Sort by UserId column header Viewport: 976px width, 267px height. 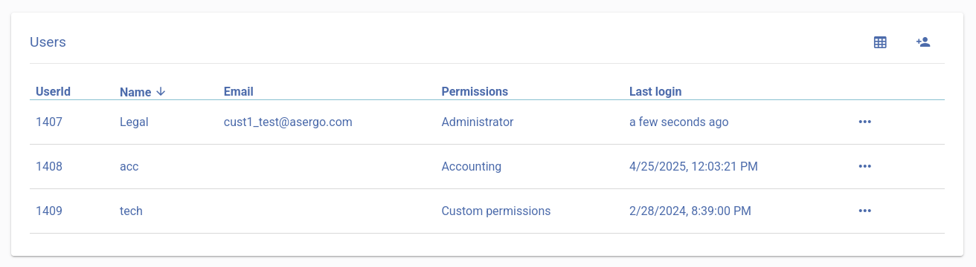click(x=53, y=92)
